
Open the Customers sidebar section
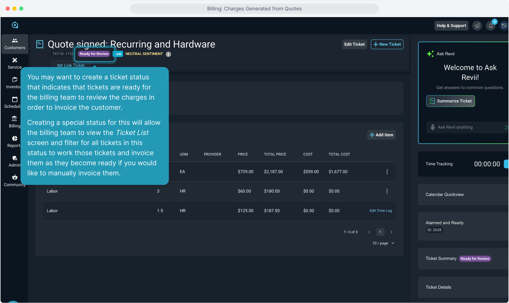(x=15, y=44)
